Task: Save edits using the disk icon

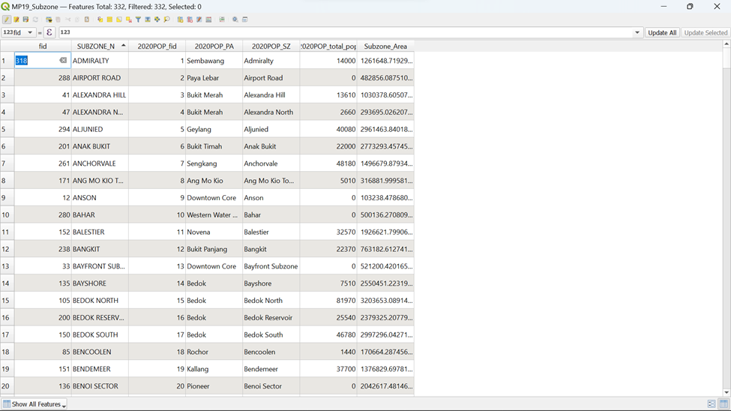Action: pyautogui.click(x=25, y=19)
